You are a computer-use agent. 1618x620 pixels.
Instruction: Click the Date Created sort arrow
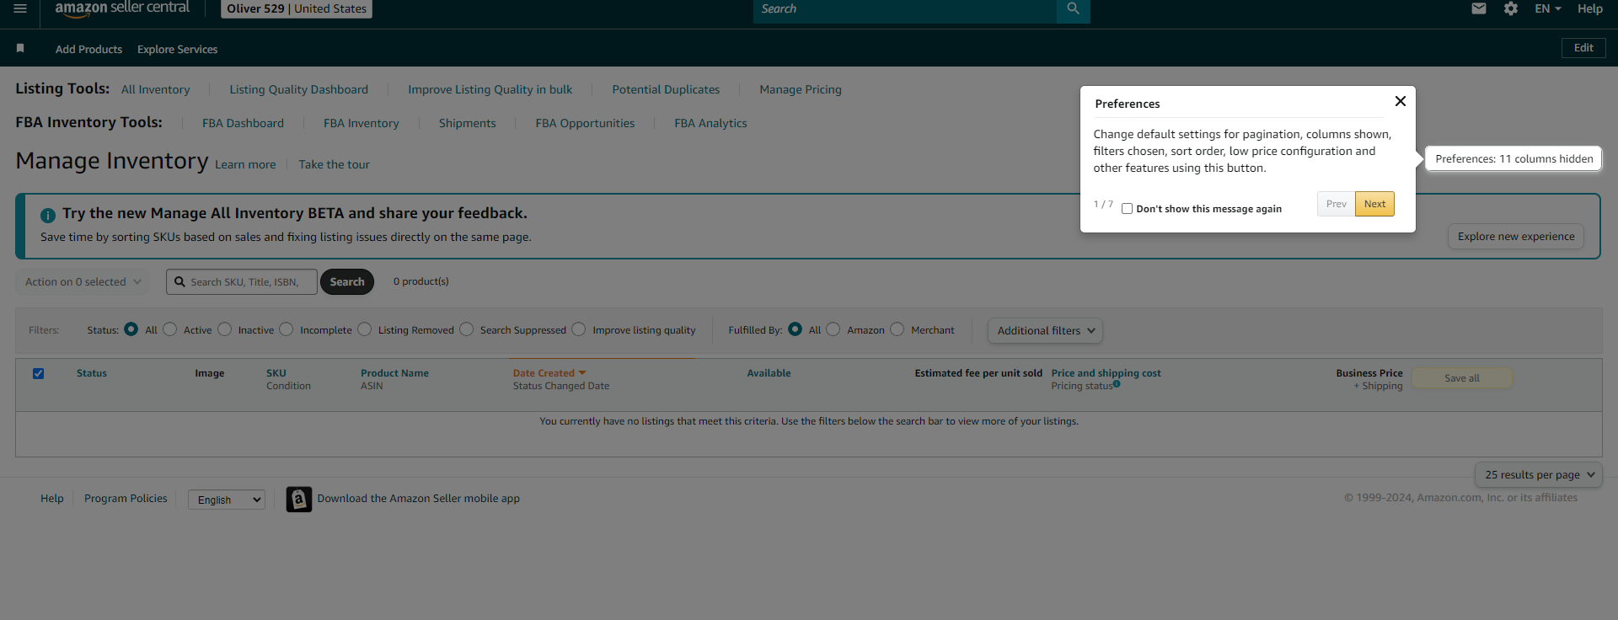(x=582, y=373)
